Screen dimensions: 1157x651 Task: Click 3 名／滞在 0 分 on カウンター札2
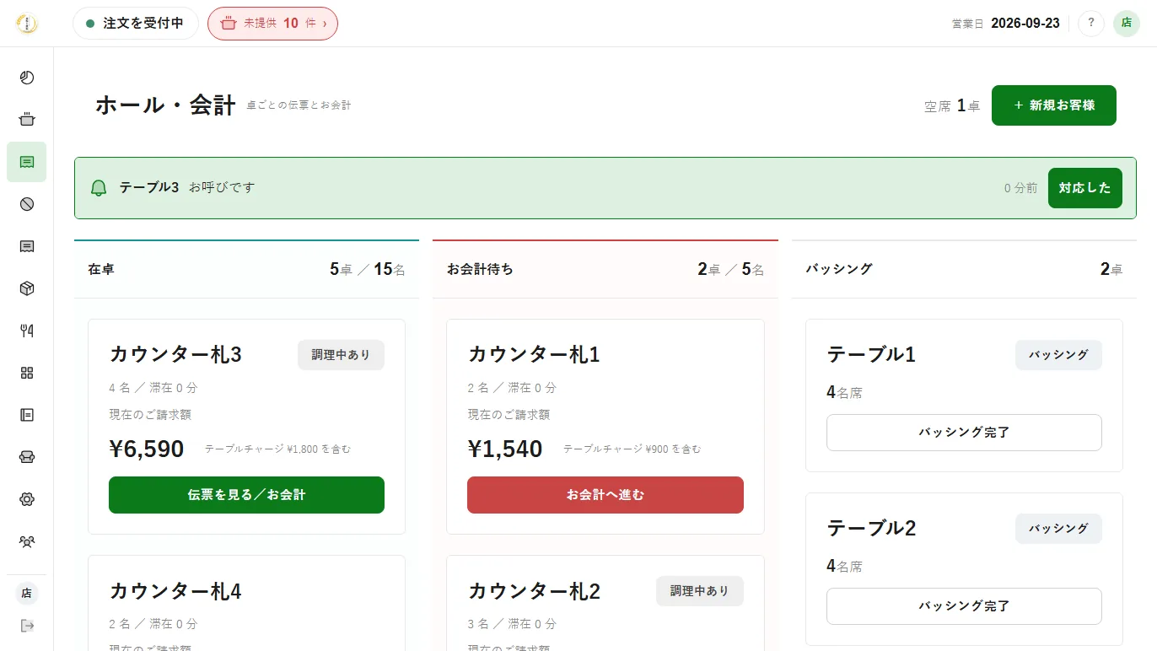[x=512, y=624]
